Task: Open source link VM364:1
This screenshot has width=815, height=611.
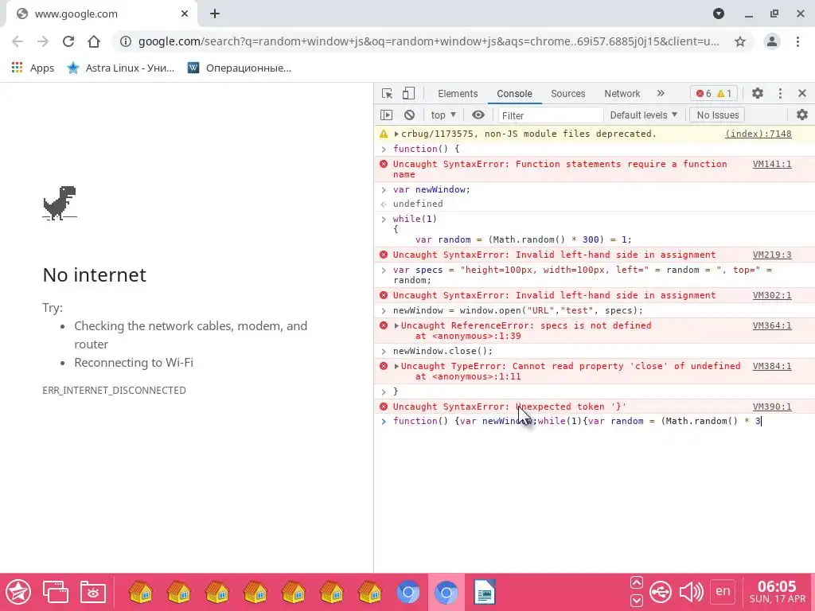Action: 772,325
